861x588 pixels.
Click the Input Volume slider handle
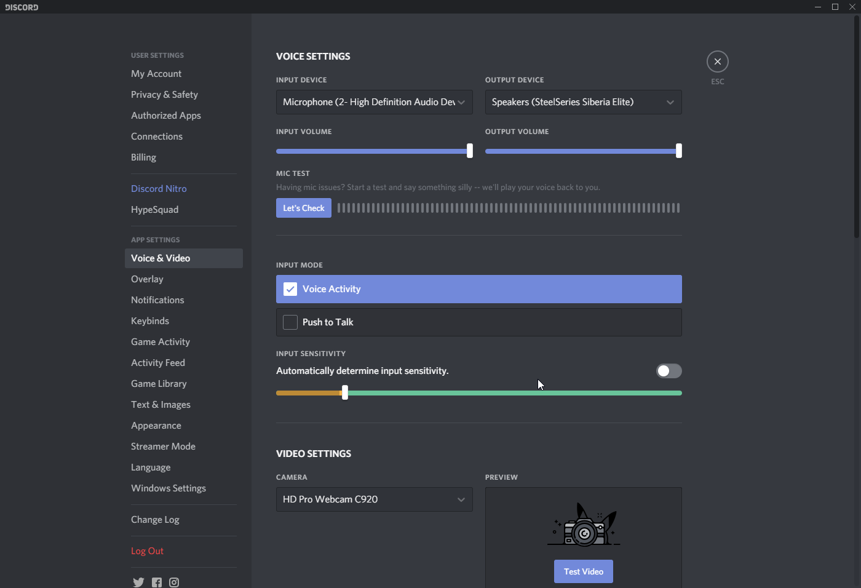470,151
